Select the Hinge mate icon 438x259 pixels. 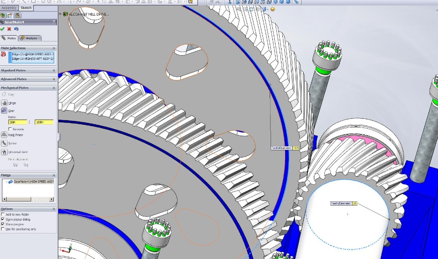(x=4, y=103)
